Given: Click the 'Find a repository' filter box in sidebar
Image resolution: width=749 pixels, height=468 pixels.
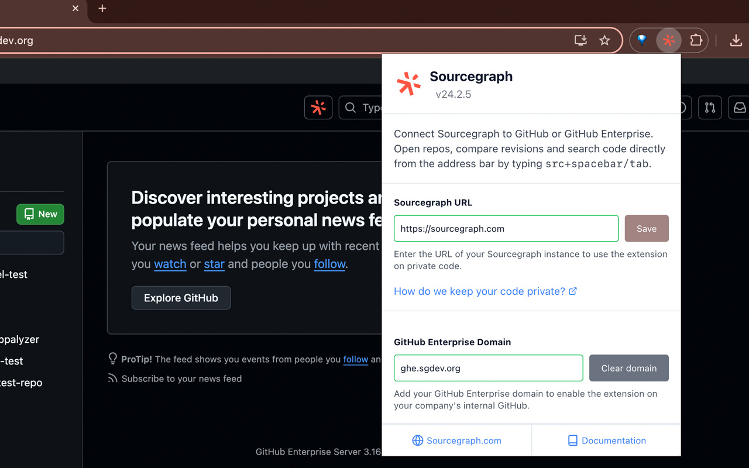Looking at the screenshot, I should point(32,243).
